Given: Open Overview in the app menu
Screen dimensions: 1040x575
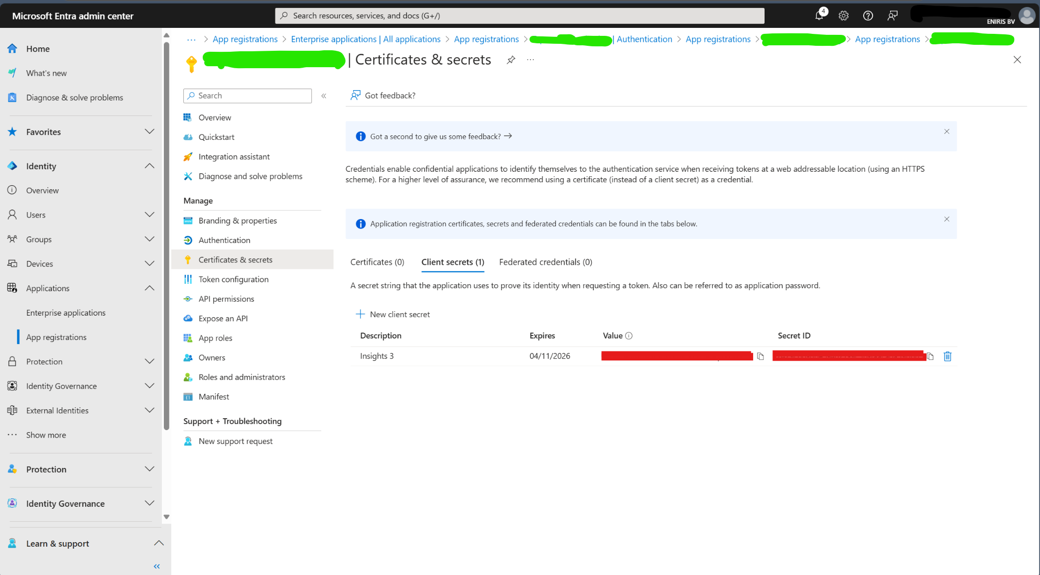Looking at the screenshot, I should tap(215, 117).
